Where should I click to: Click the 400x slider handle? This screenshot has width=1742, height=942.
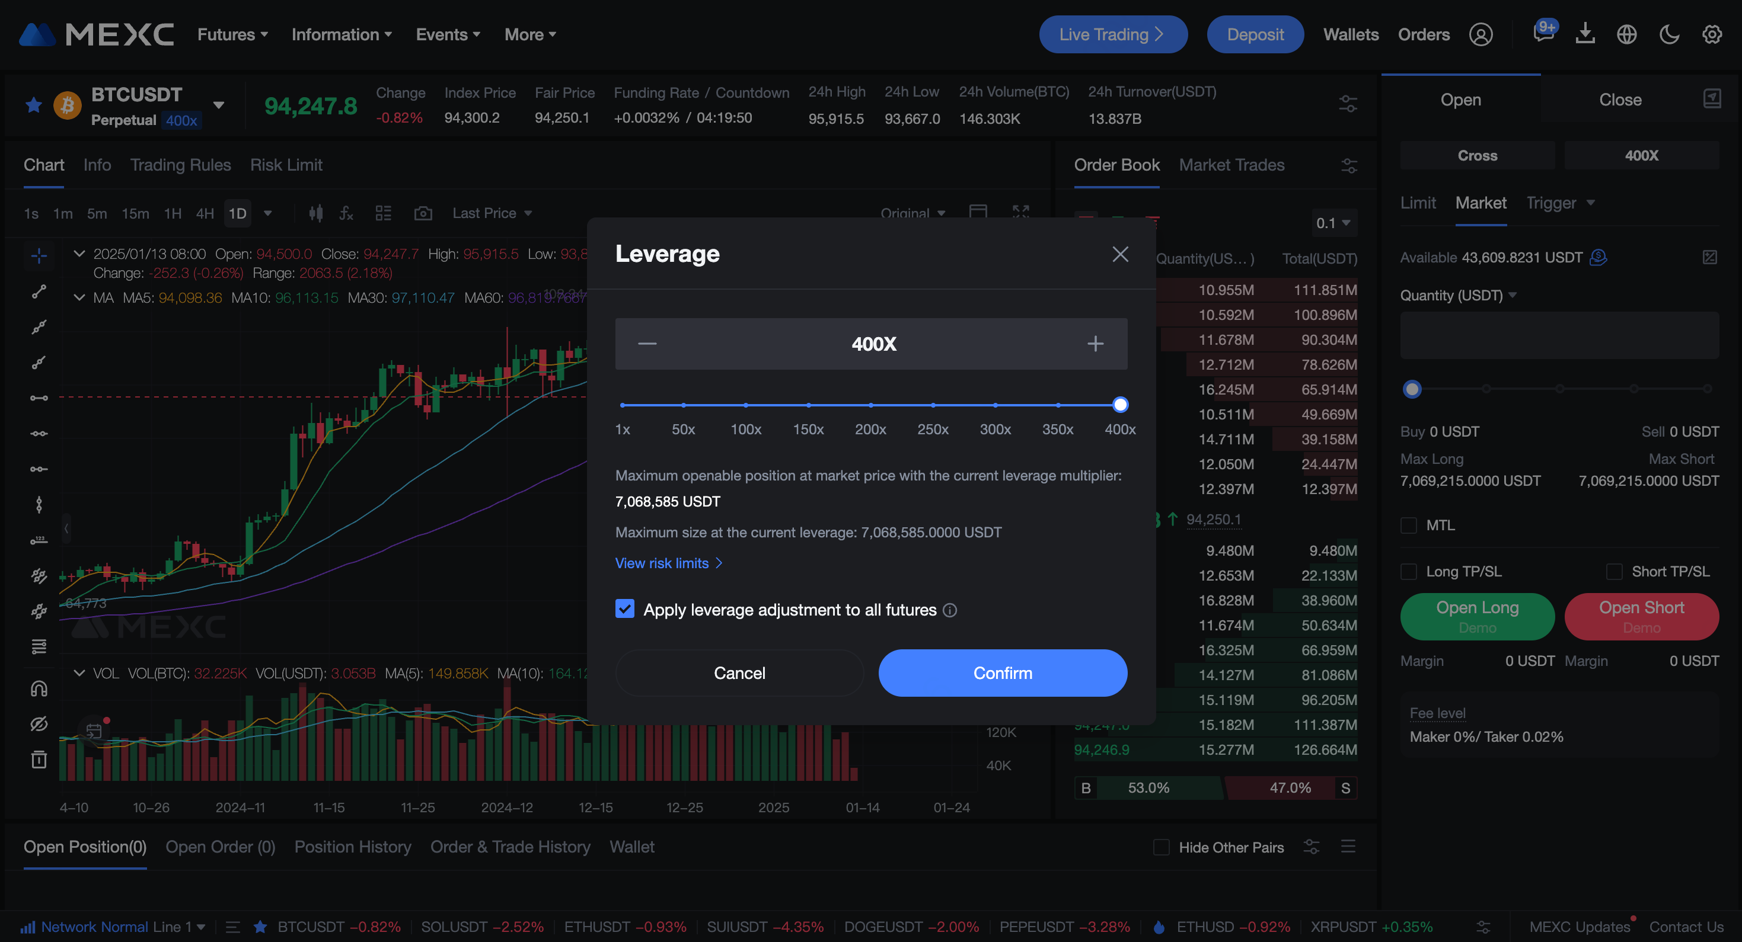coord(1121,405)
